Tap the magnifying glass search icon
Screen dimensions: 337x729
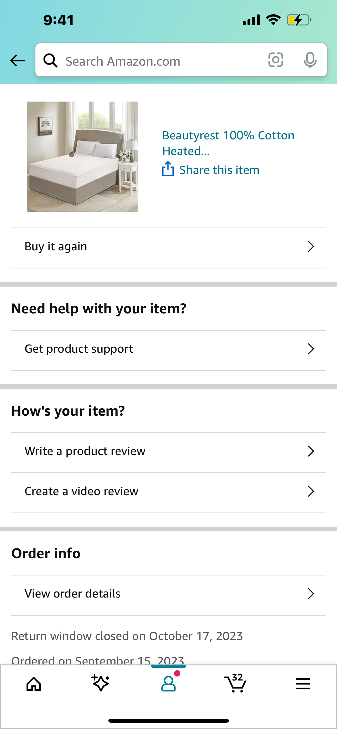(50, 60)
